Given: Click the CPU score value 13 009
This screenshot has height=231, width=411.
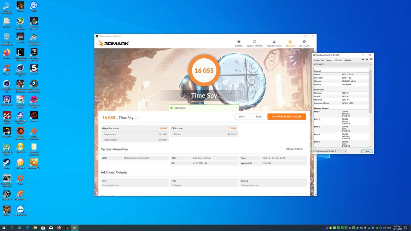Looking at the screenshot, I should tap(232, 128).
